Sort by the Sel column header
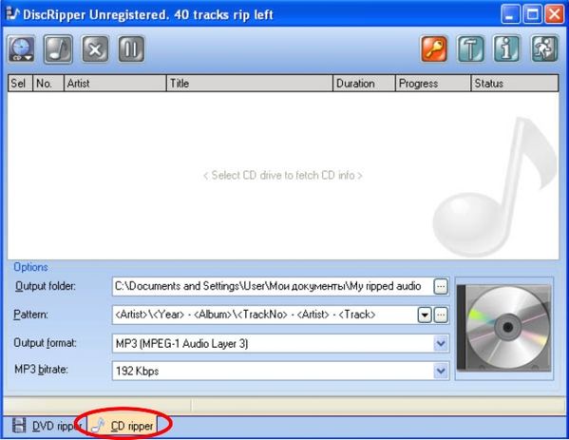Screen dimensions: 569x440 point(20,83)
